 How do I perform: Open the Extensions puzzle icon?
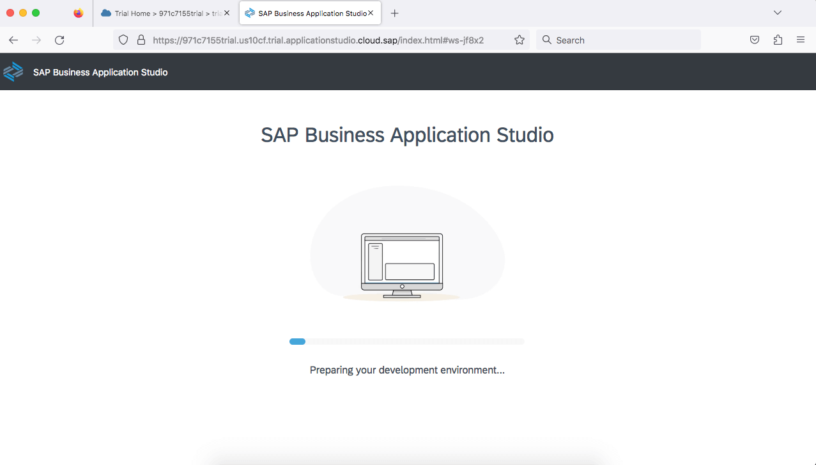coord(778,40)
